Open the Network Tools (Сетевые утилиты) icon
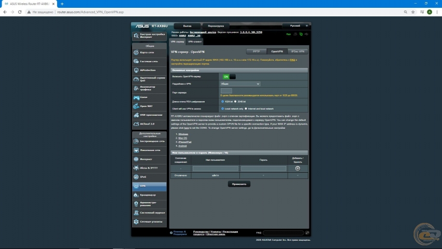The image size is (442, 249). tap(136, 222)
